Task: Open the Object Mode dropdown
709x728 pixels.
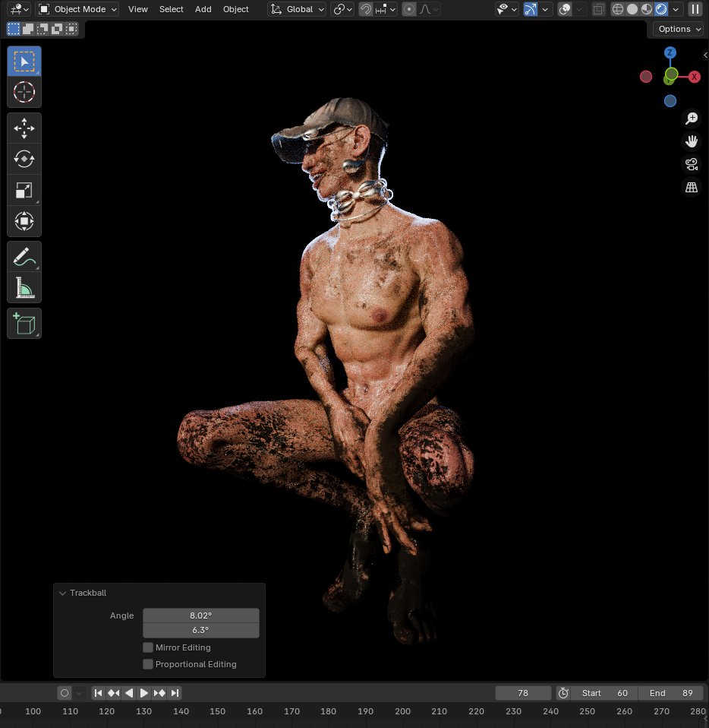Action: [x=77, y=9]
